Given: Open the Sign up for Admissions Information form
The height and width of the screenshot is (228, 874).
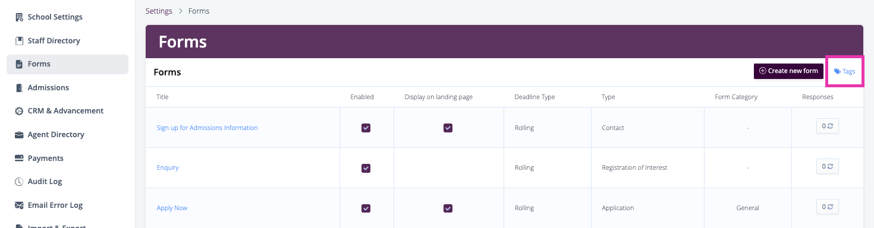Looking at the screenshot, I should point(207,128).
